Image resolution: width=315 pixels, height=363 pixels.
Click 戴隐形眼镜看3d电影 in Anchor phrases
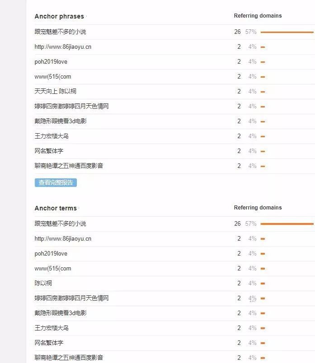tap(61, 121)
